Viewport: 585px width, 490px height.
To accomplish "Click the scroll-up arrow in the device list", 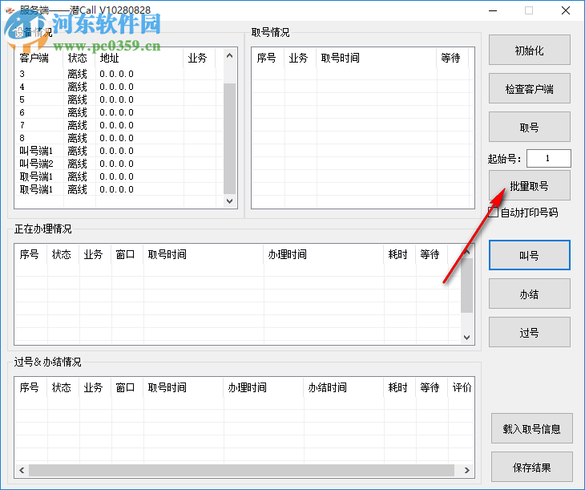I will [229, 55].
